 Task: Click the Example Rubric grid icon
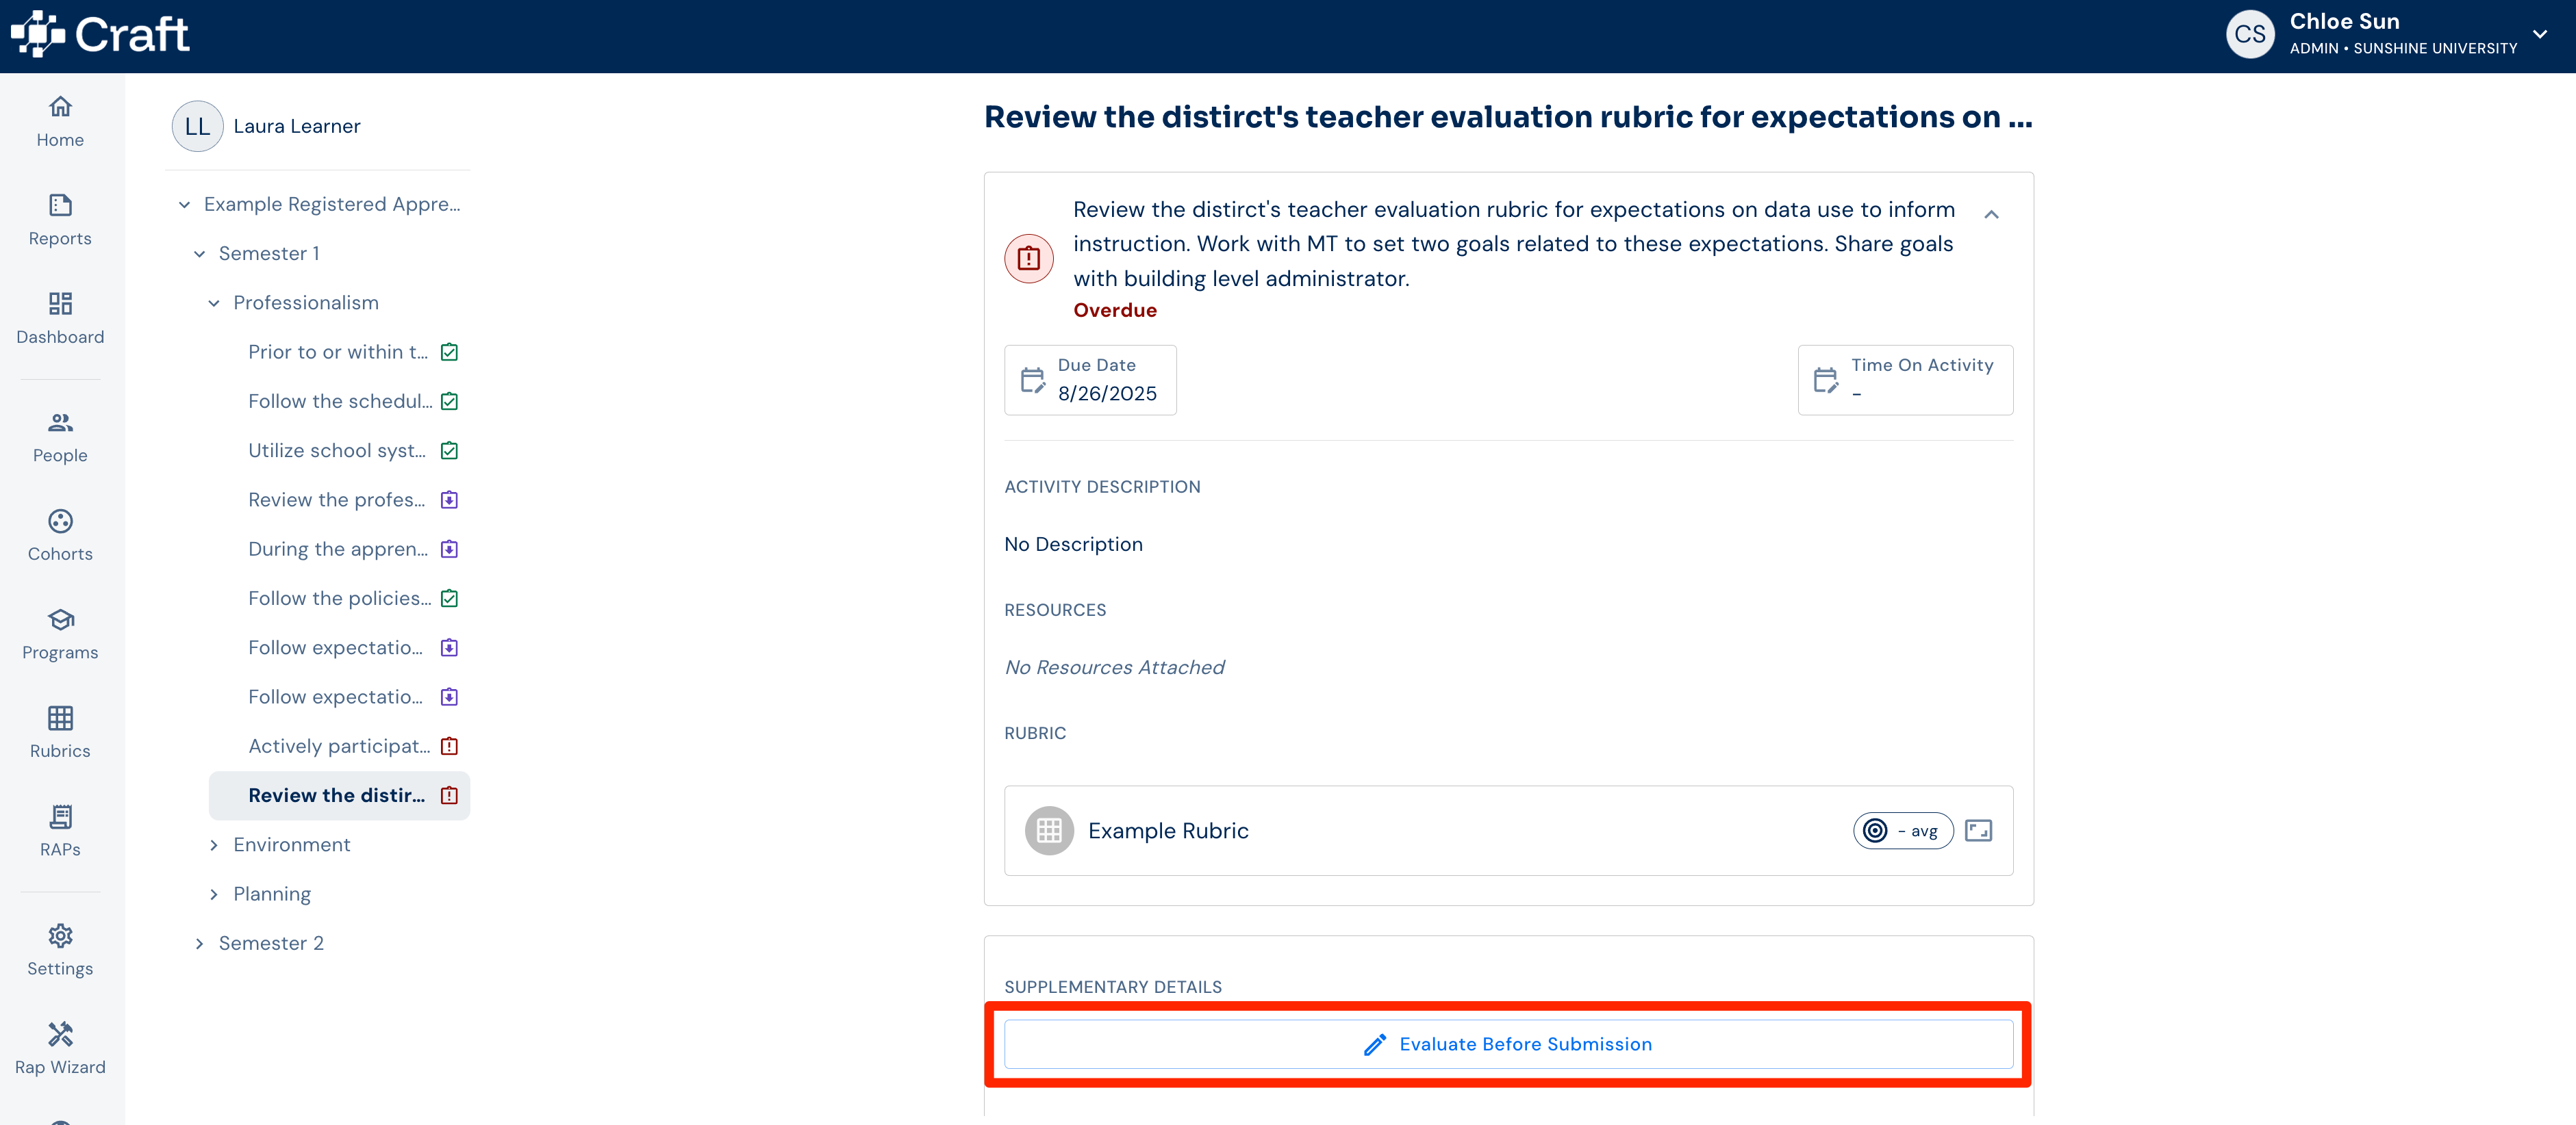point(1049,830)
